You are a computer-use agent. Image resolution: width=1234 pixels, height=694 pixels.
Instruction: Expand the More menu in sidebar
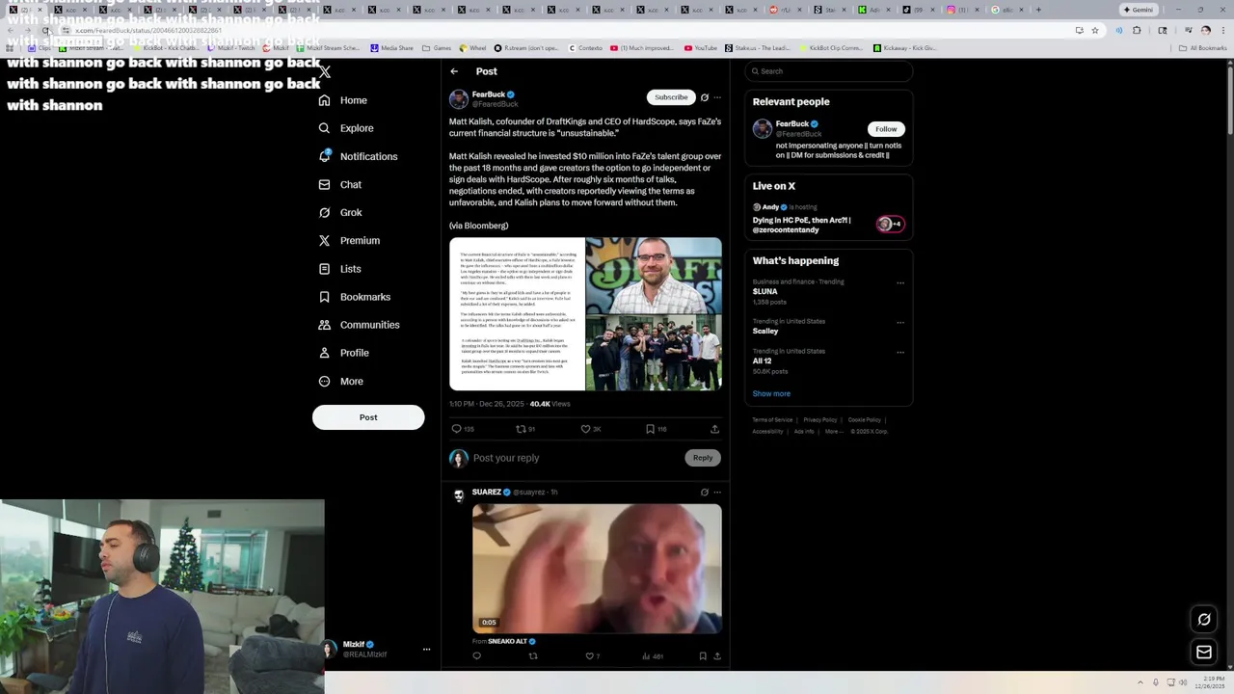click(341, 381)
